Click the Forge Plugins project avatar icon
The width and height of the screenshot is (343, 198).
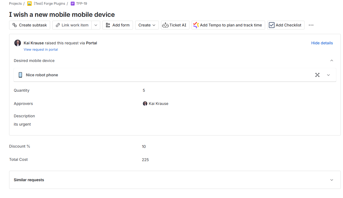click(29, 4)
